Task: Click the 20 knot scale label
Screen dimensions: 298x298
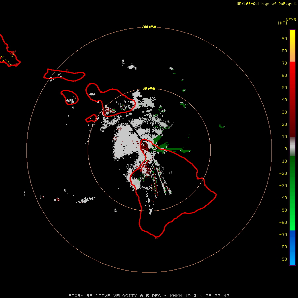Action: 284,124
